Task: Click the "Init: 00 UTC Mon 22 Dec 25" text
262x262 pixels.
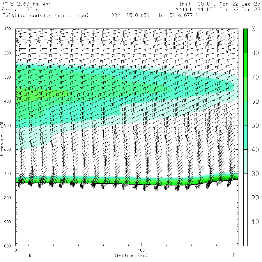Action: click(219, 4)
